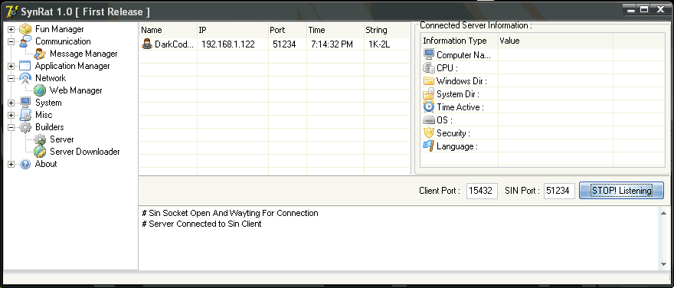Click the Security shield icon

tap(429, 133)
